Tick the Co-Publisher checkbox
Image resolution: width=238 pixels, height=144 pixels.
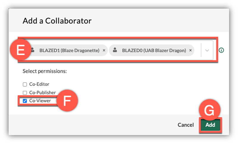(25, 93)
